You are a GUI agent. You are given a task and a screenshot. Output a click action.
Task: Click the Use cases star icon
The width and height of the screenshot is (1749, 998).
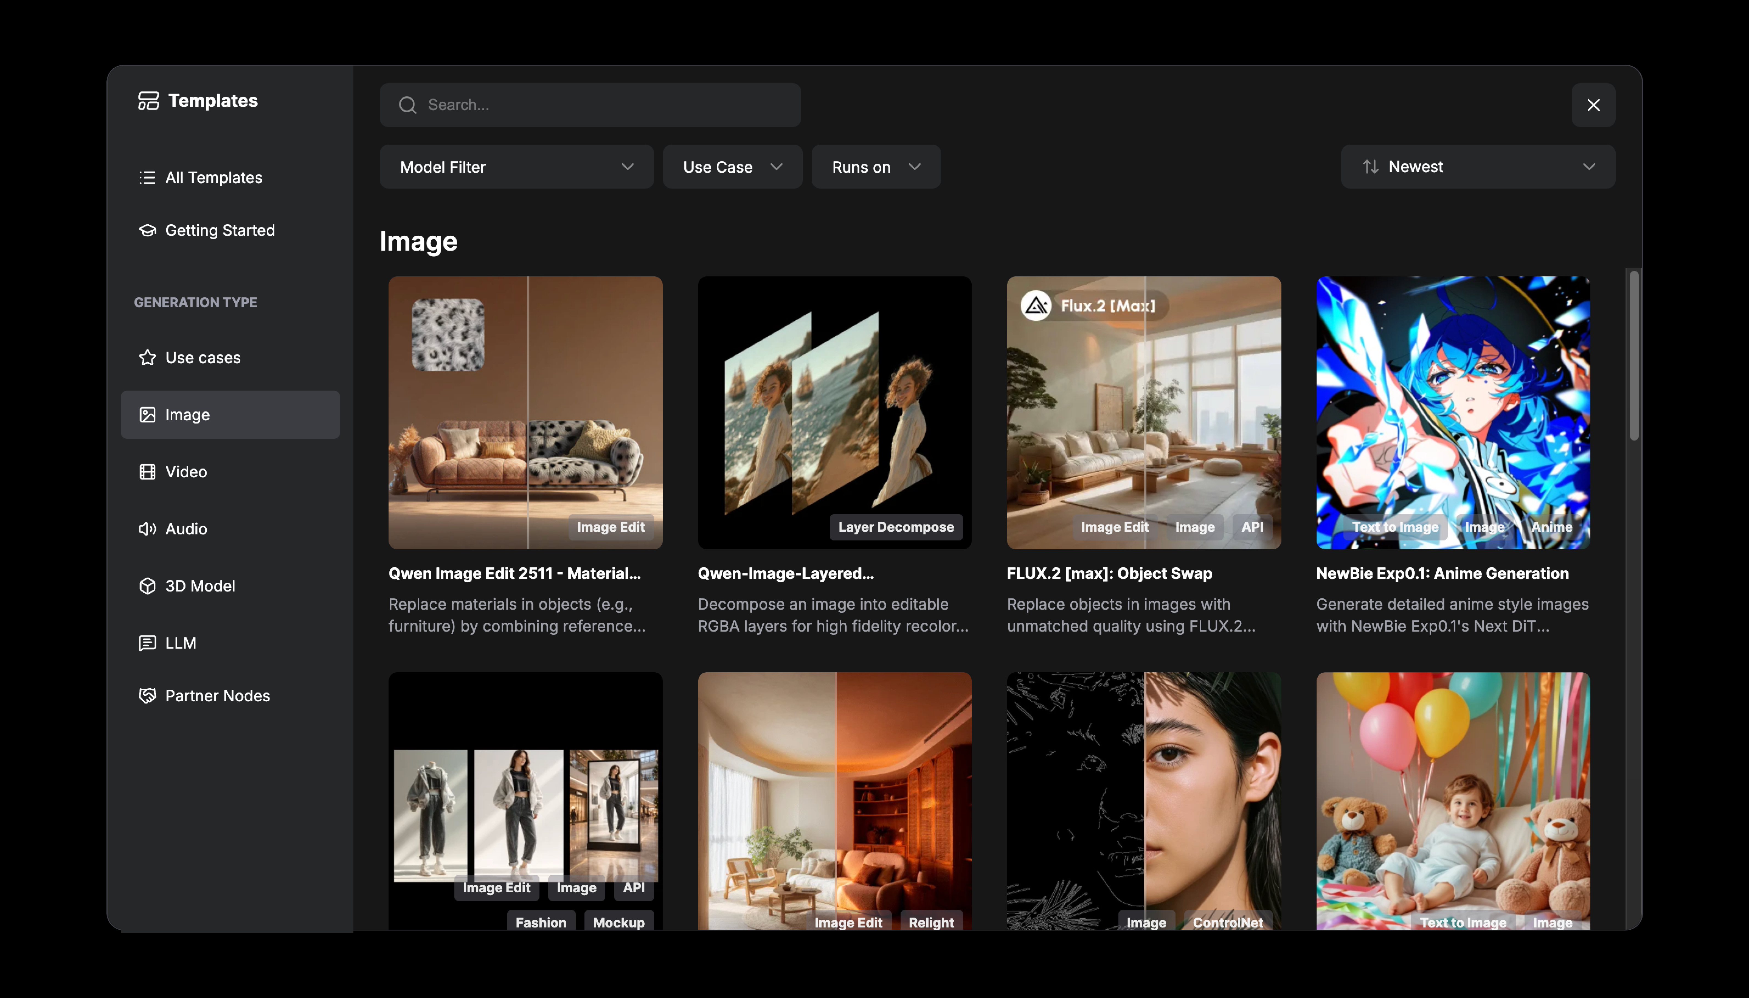[x=147, y=358]
